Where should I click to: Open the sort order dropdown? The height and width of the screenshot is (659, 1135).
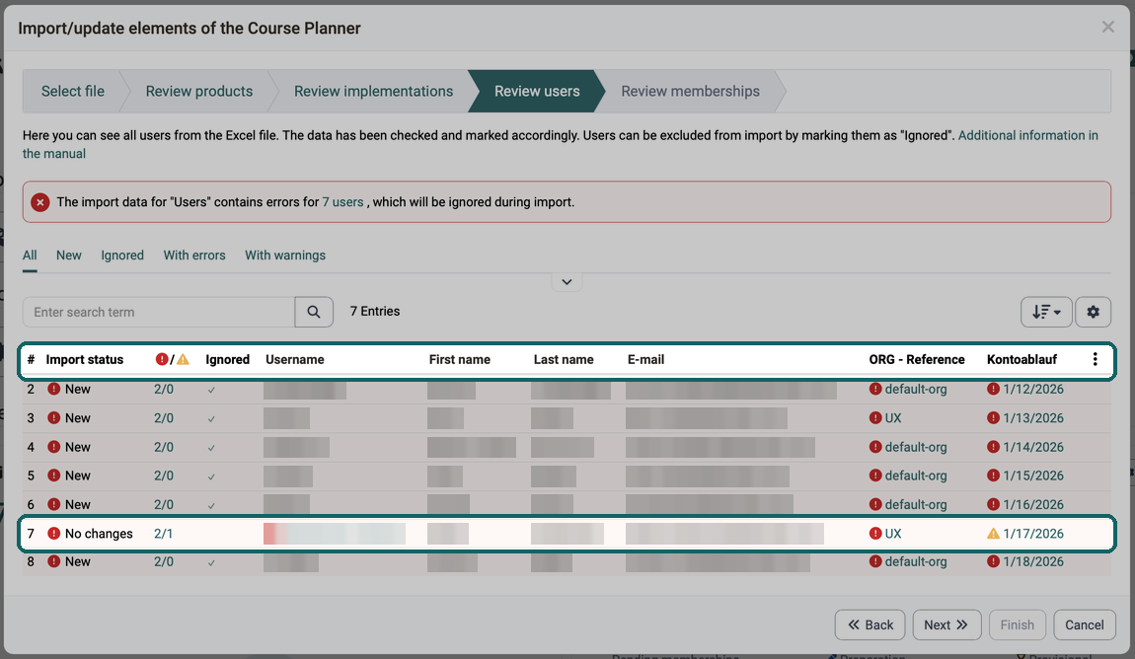click(1046, 312)
